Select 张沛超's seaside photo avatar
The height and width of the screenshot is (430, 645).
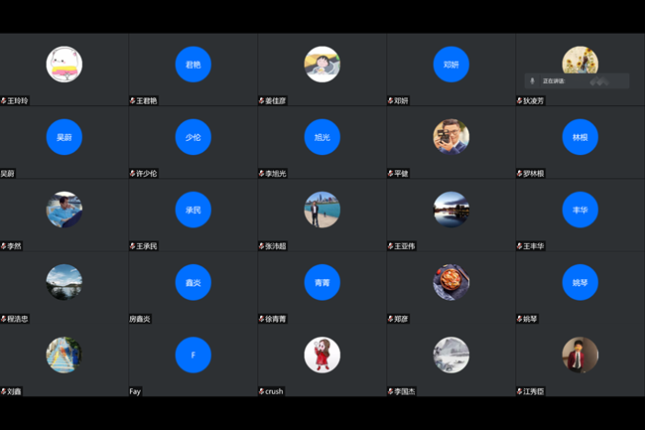(322, 210)
